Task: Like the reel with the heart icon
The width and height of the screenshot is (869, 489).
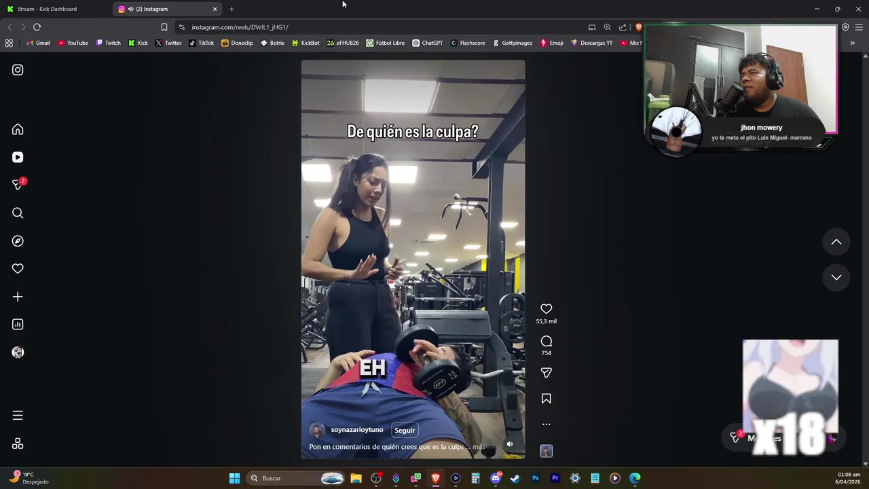Action: click(546, 309)
